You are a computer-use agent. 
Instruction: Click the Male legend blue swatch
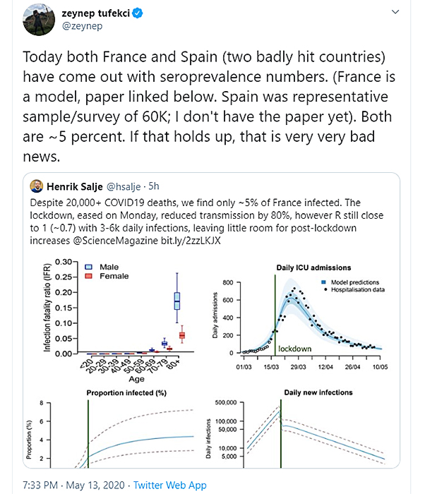pos(89,267)
